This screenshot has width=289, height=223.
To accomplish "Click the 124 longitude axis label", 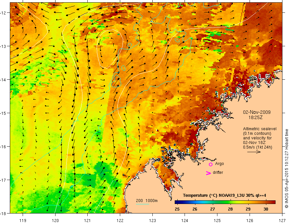I will (x=185, y=220).
